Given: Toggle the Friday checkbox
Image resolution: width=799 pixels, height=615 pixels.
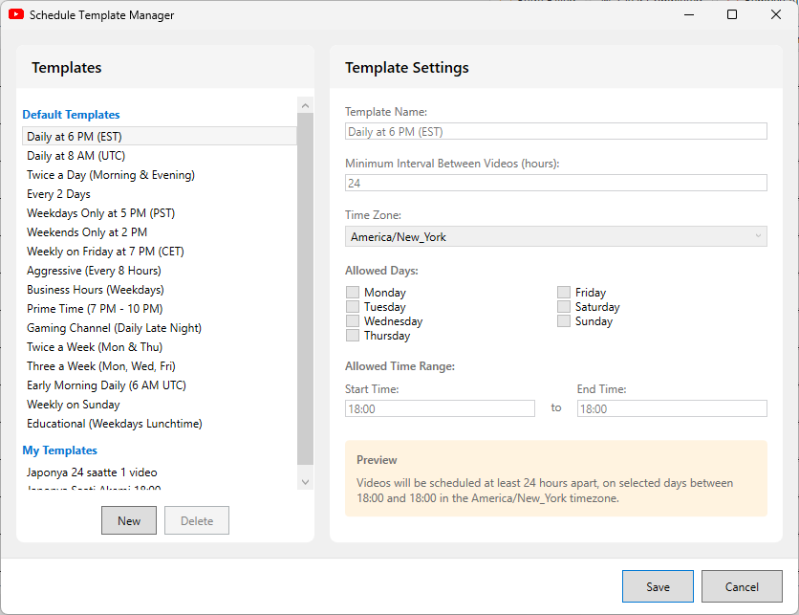Looking at the screenshot, I should (x=564, y=293).
